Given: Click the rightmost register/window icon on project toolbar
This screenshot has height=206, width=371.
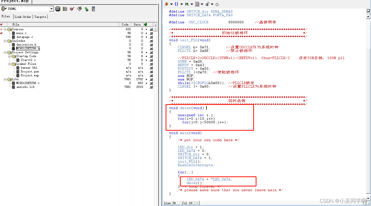Looking at the screenshot, I should coord(93,9).
